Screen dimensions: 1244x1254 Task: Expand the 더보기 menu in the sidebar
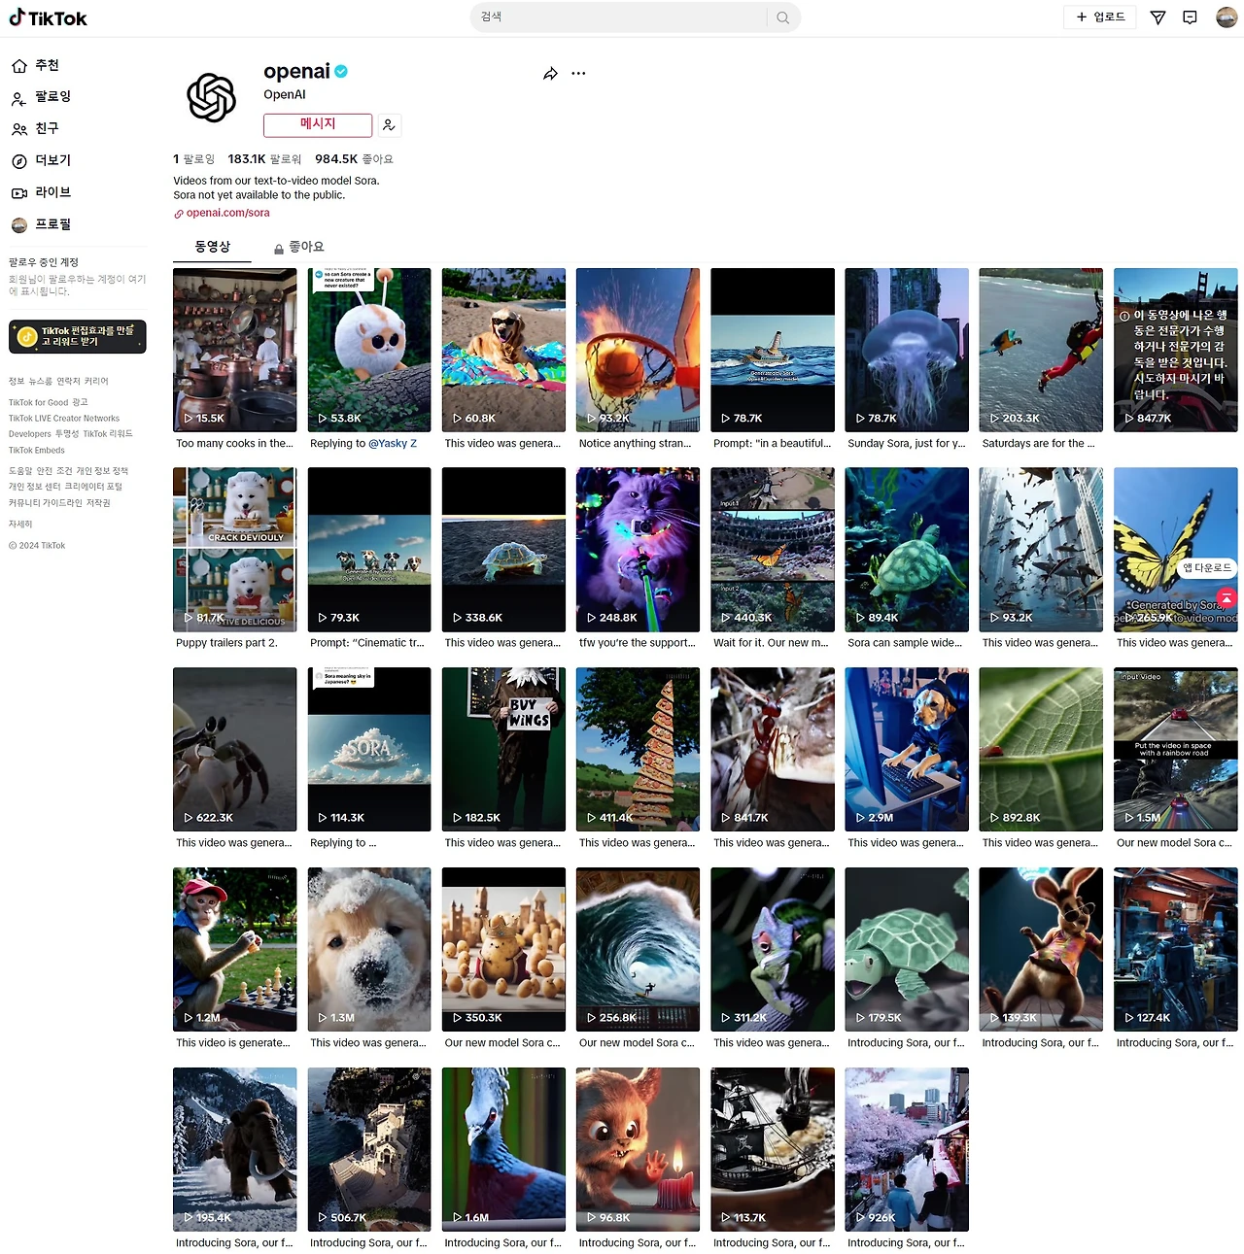click(x=19, y=160)
